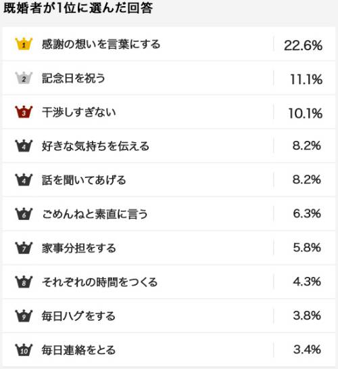Click the red rank 3 crown icon
The height and width of the screenshot is (369, 338).
(24, 112)
